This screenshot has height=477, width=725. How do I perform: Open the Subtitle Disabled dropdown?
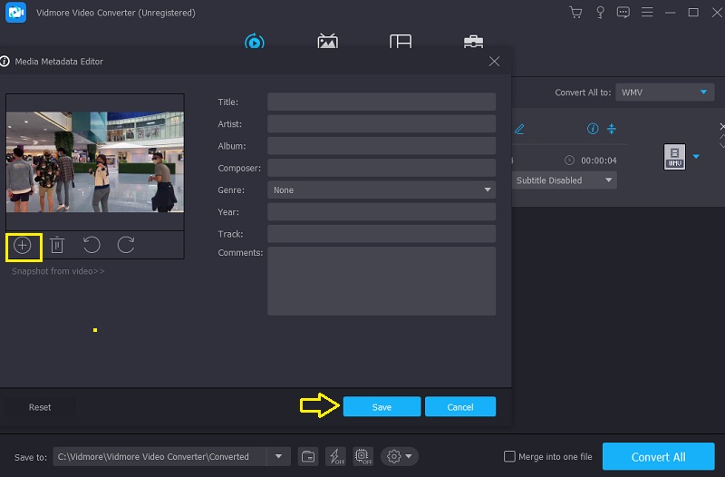(x=564, y=180)
